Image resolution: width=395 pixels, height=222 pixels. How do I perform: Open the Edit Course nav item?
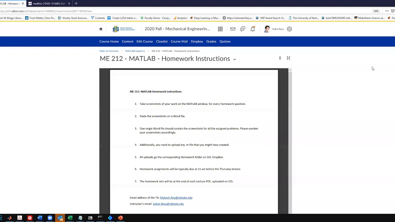coord(145,41)
